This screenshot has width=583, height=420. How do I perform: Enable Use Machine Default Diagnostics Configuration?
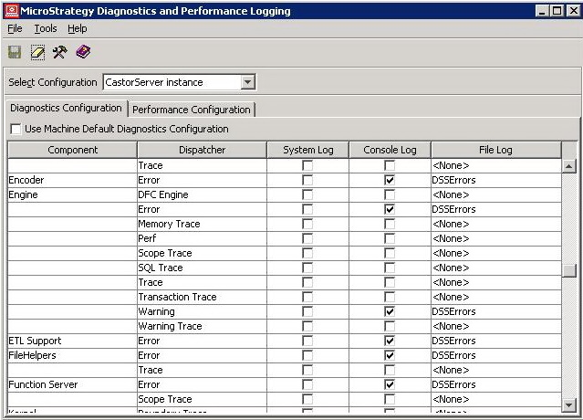[x=16, y=129]
